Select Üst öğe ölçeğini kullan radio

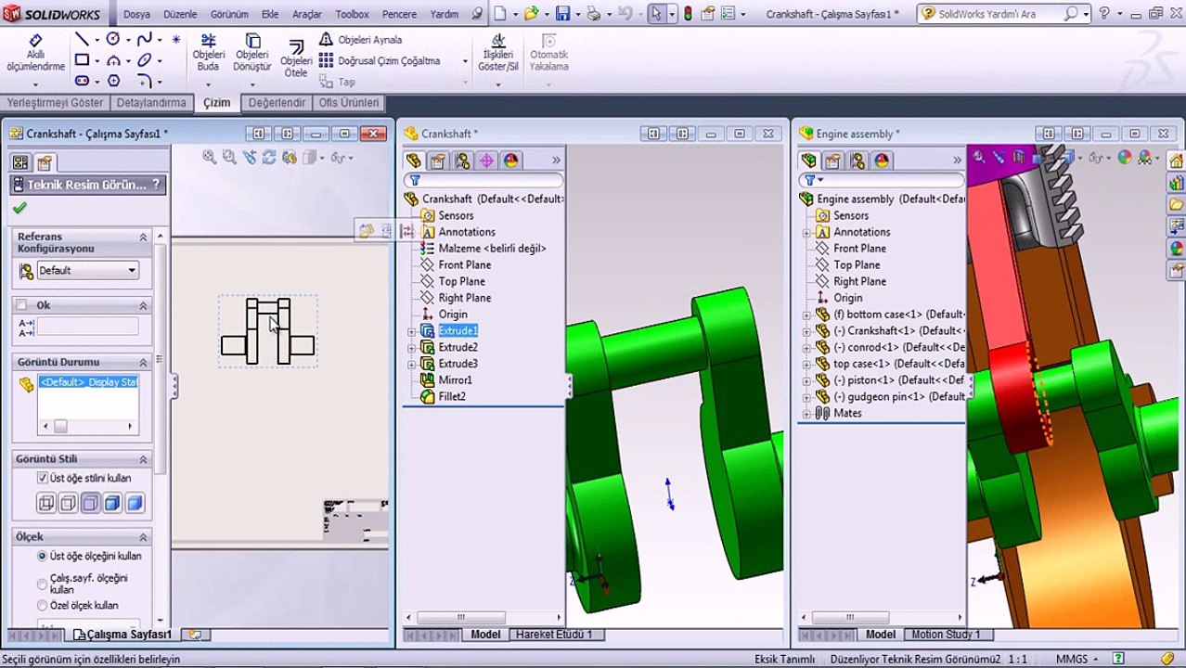42,556
